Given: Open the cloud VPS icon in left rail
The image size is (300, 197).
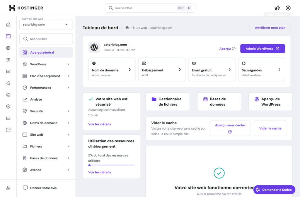Looking at the screenshot, I should (x=8, y=95).
